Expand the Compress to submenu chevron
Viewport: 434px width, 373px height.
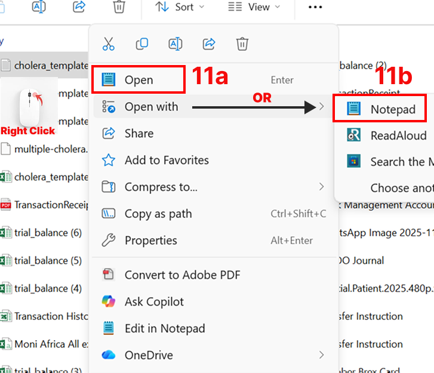[321, 187]
